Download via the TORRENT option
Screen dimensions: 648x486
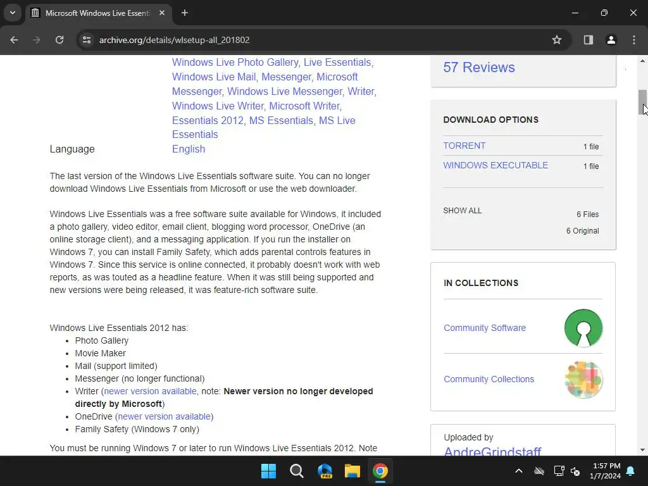pyautogui.click(x=464, y=146)
